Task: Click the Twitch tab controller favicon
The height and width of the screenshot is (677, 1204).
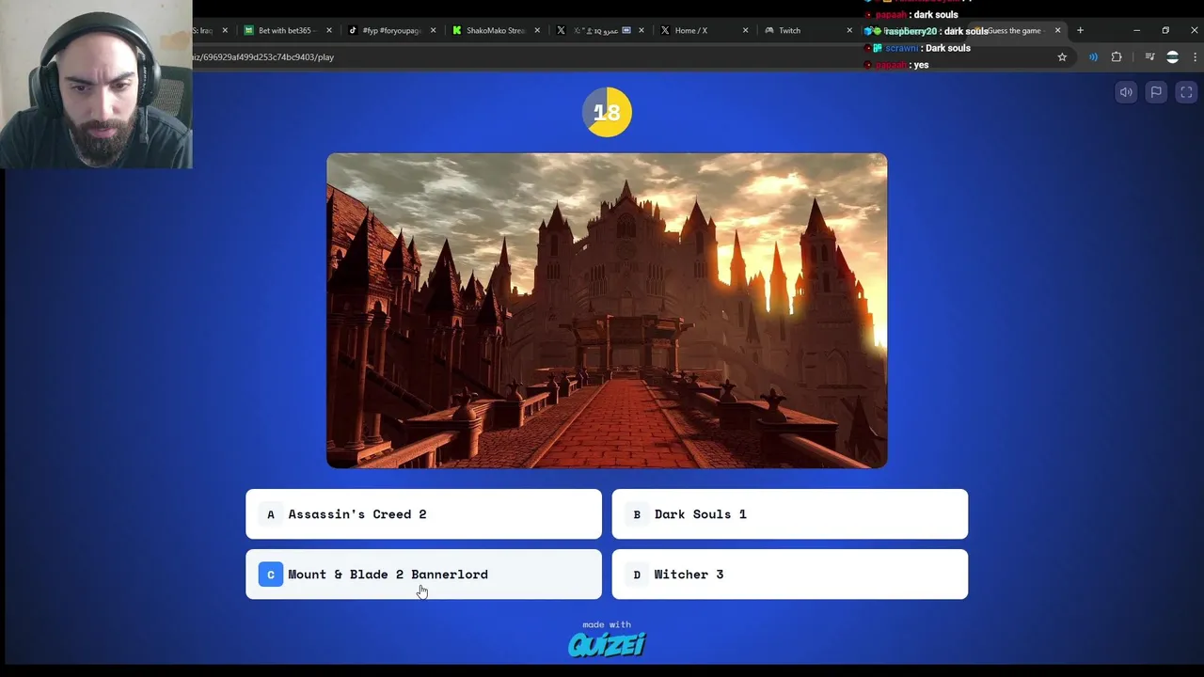Action: point(769,30)
